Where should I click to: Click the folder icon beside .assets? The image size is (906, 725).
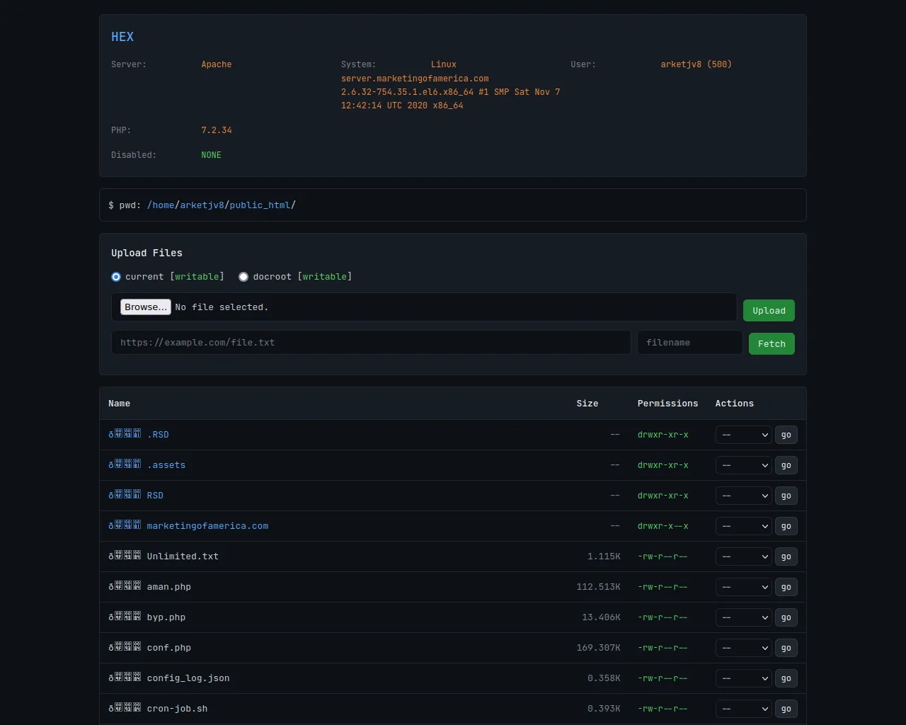[125, 465]
